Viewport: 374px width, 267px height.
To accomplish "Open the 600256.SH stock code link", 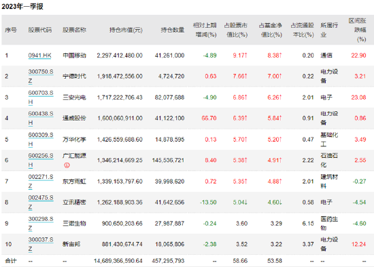I will coord(41,160).
